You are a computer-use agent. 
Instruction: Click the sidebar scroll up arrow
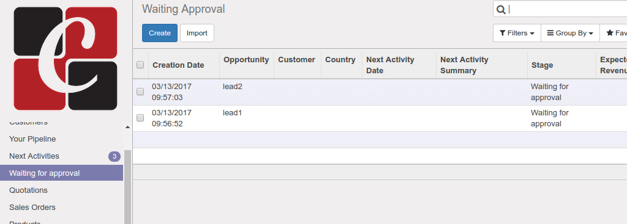coord(127,127)
